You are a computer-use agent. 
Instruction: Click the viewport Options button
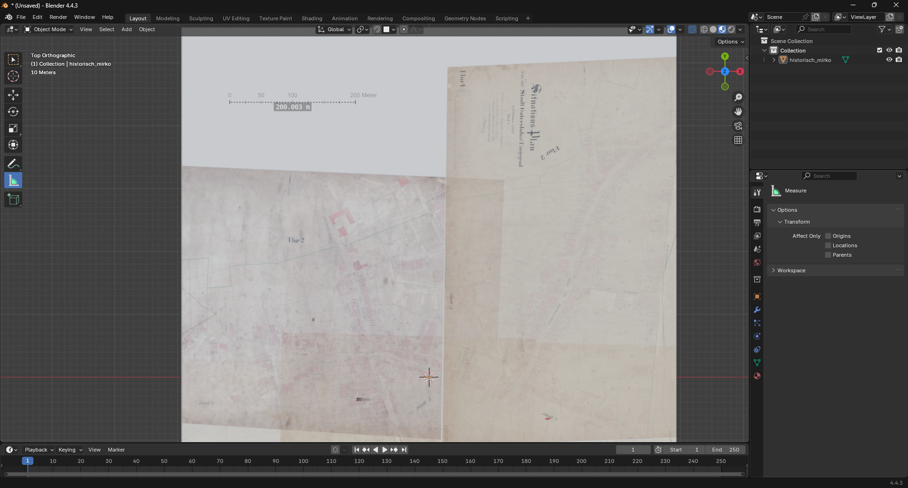(x=730, y=42)
